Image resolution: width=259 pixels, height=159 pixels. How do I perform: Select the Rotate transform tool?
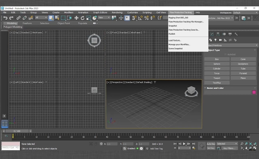(x=82, y=17)
